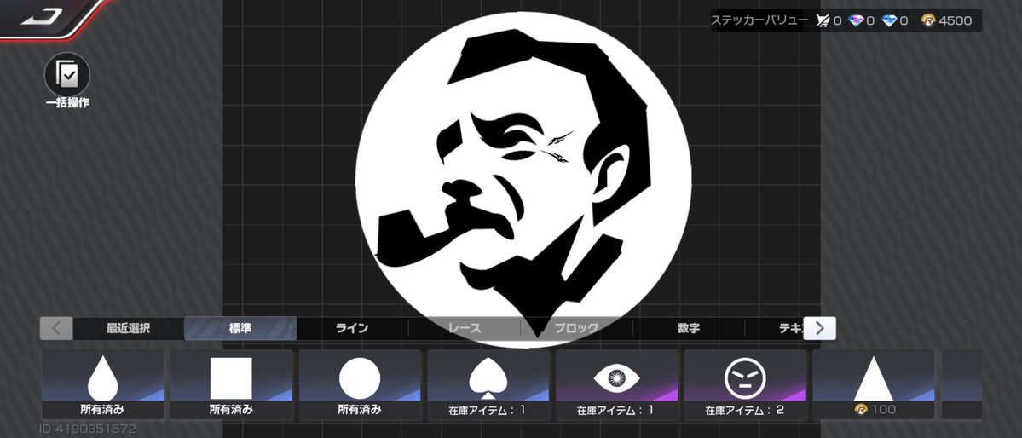Tap the gold coin balance 4500
Viewport: 1022px width, 438px height.
pyautogui.click(x=947, y=20)
